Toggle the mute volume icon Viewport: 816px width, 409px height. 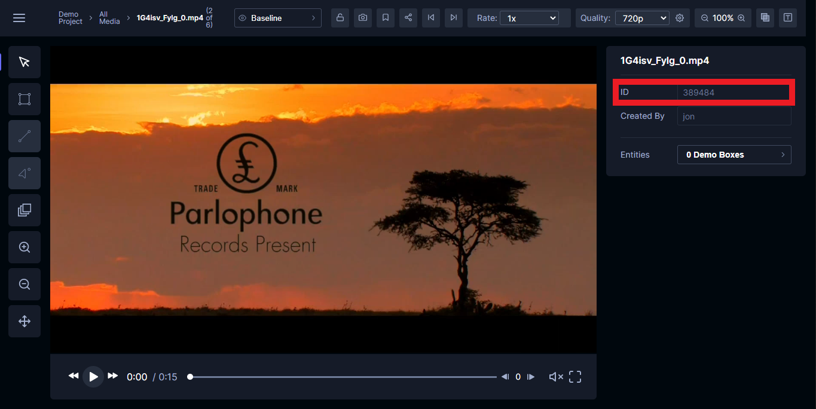556,377
